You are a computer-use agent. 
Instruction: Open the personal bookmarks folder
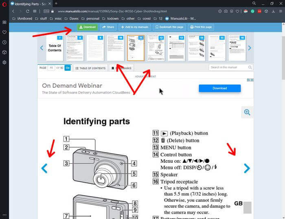pyautogui.click(x=90, y=19)
